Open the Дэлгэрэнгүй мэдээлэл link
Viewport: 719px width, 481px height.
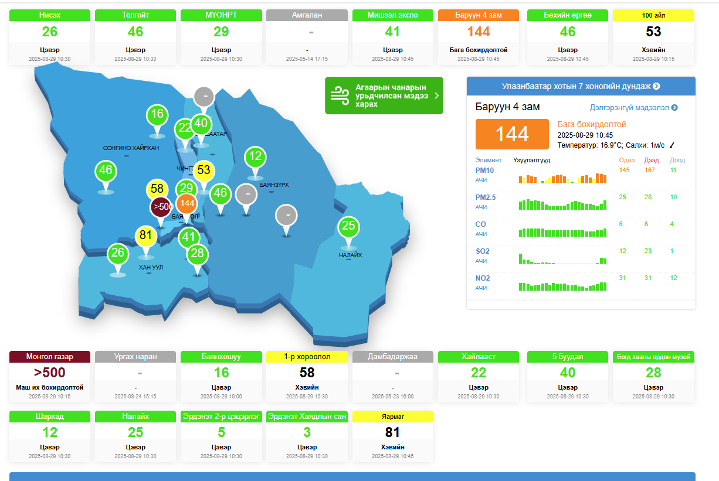(633, 108)
